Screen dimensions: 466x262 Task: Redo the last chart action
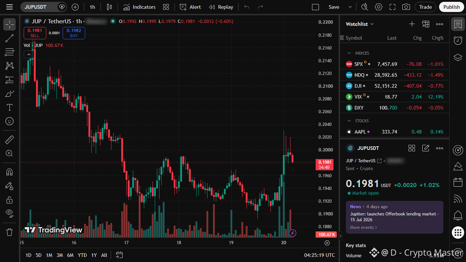[x=260, y=7]
